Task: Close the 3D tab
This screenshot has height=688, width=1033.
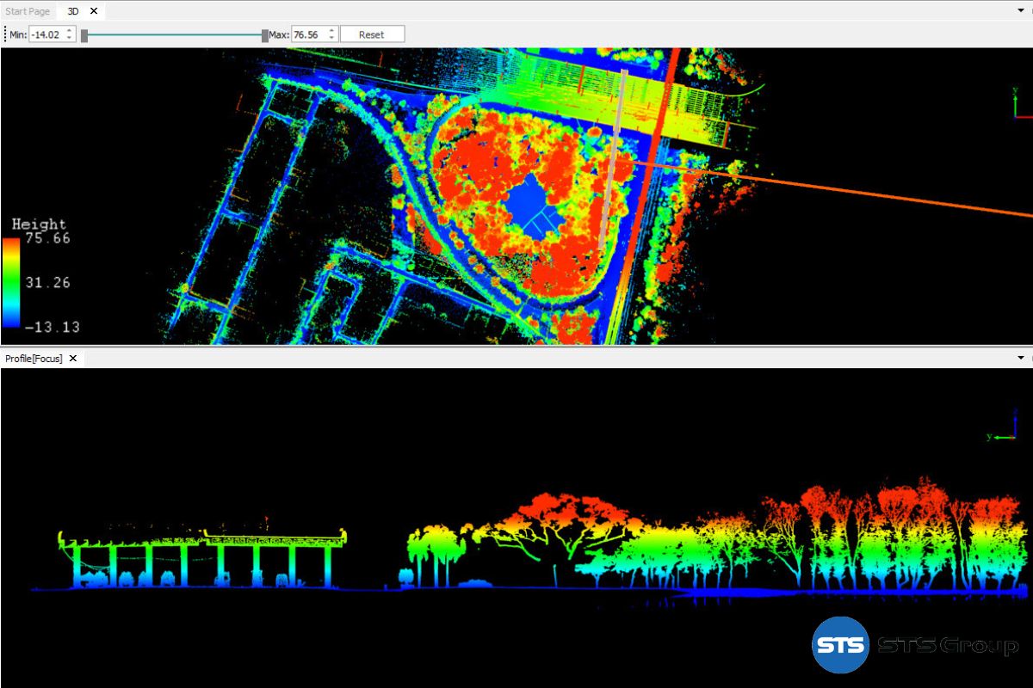Action: 94,11
